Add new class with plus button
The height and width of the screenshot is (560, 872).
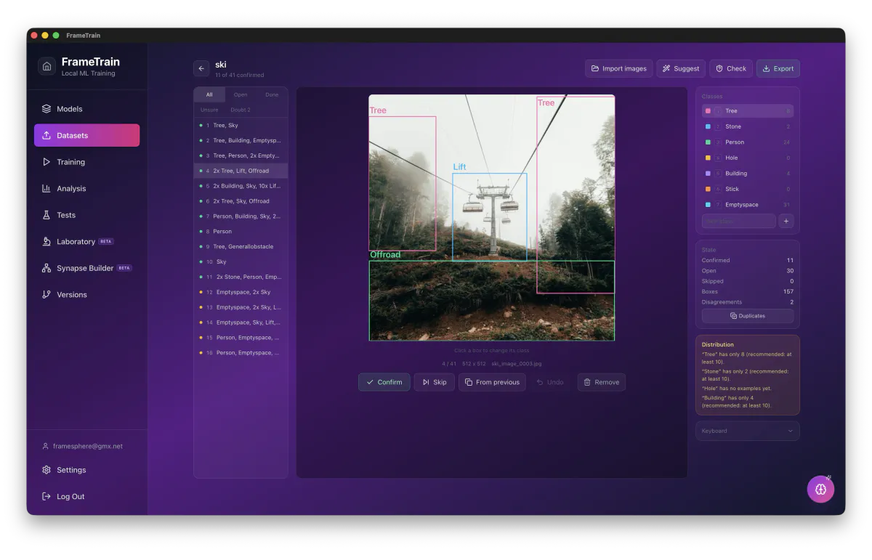tap(786, 221)
